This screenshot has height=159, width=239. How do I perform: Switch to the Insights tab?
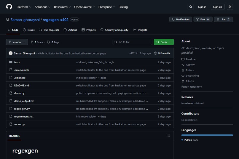coord(140,30)
